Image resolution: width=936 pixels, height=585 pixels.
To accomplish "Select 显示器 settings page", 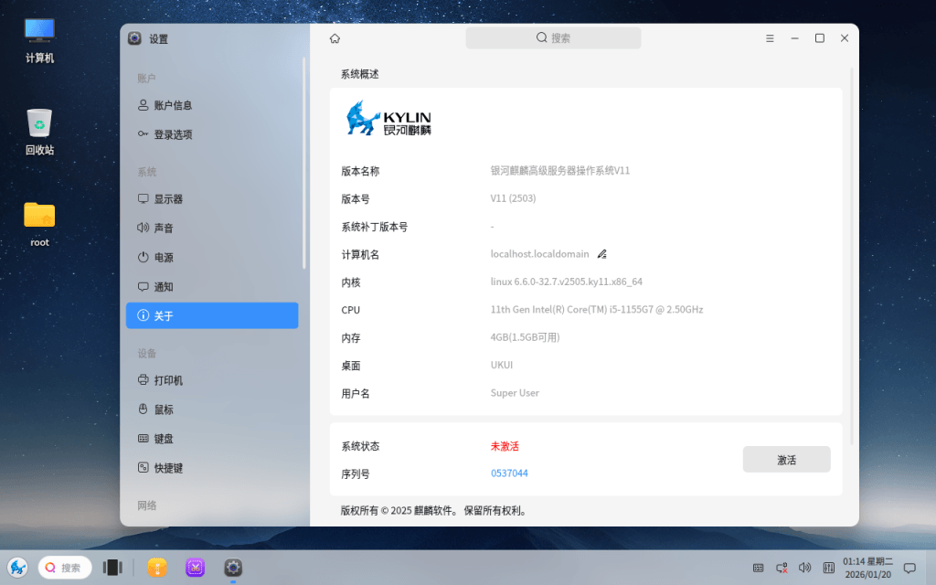I will pyautogui.click(x=212, y=198).
